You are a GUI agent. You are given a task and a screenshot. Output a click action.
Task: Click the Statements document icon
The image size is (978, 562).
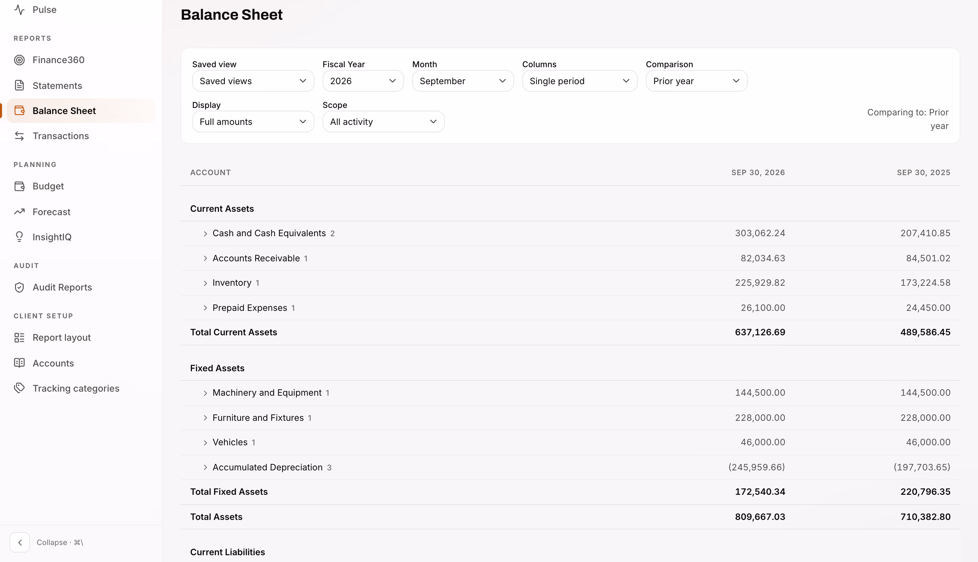(19, 85)
